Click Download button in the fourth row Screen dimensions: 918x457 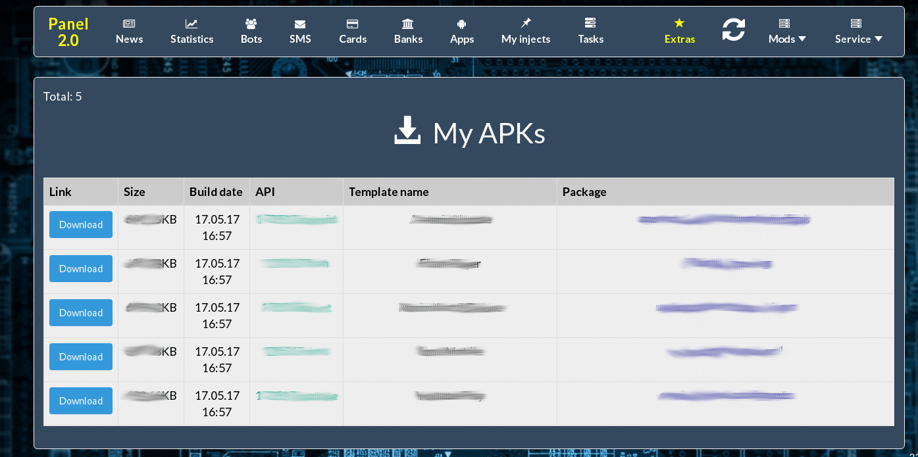81,357
